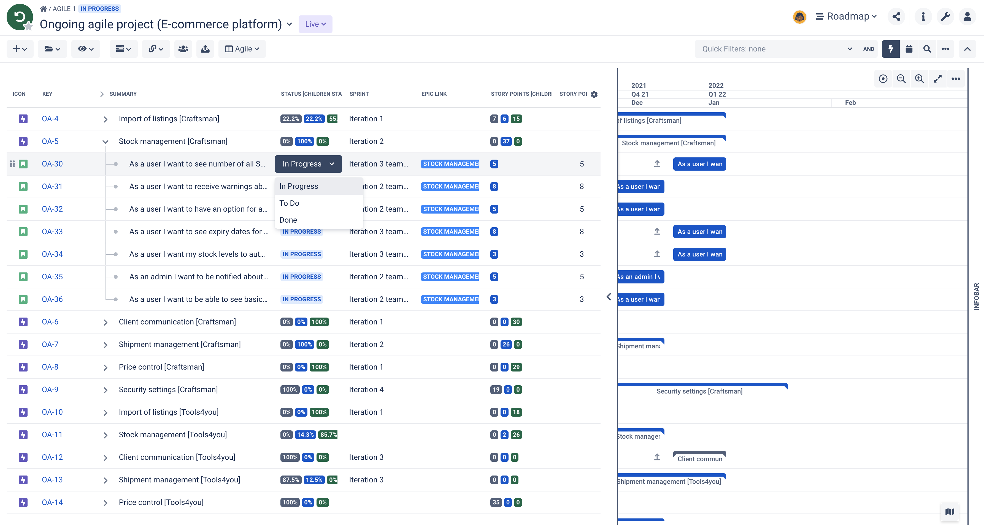
Task: Open the search icon above the timeline
Action: point(927,49)
